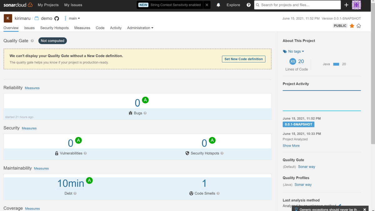Screen dimensions: 375x211
Task: Click the kirimaru organization link
Action: pos(22,18)
